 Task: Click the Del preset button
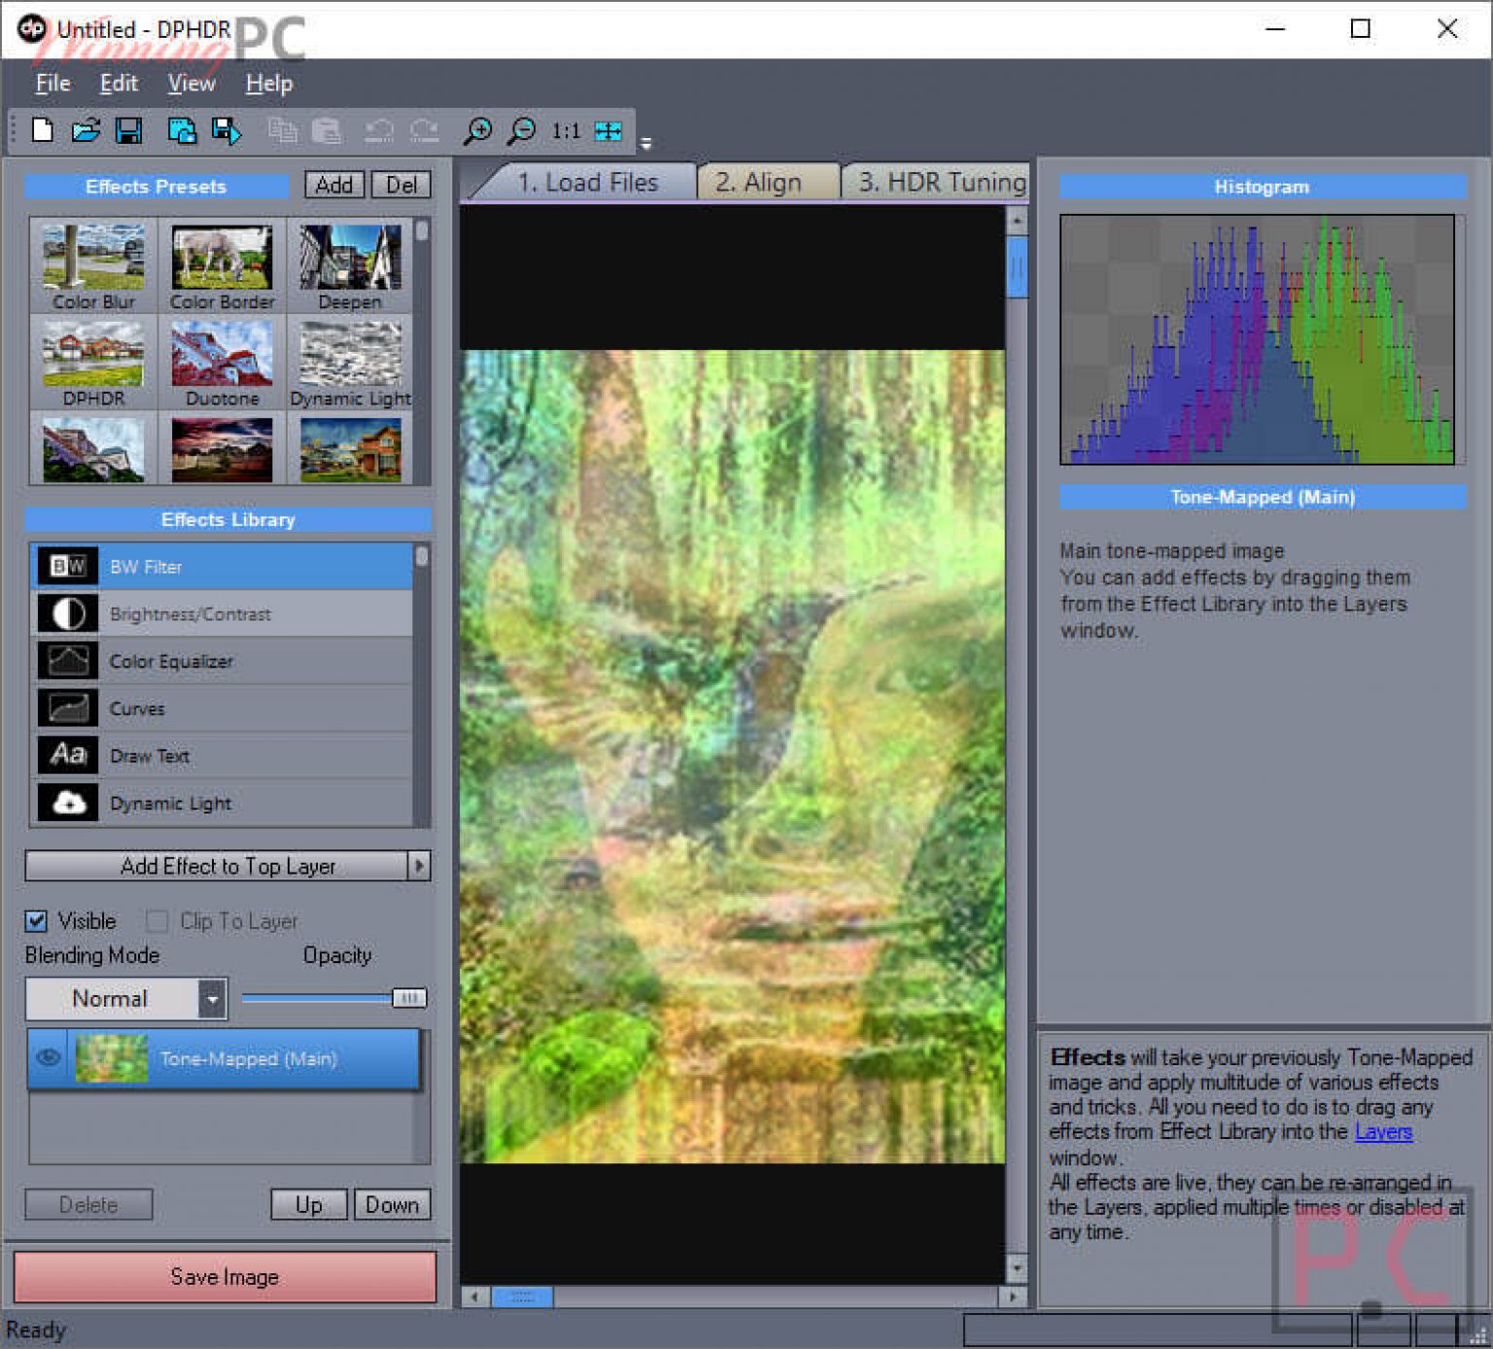[x=400, y=185]
